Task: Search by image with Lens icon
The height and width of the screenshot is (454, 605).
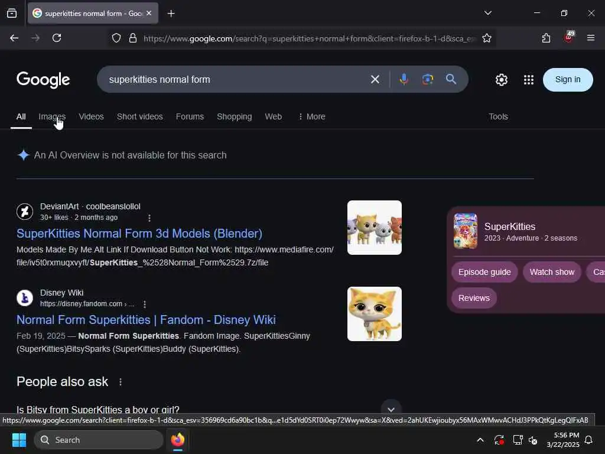Action: tap(428, 79)
